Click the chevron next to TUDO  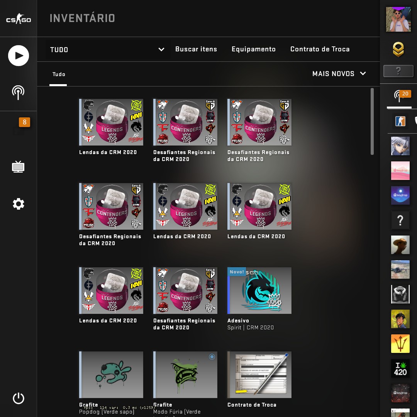point(161,49)
